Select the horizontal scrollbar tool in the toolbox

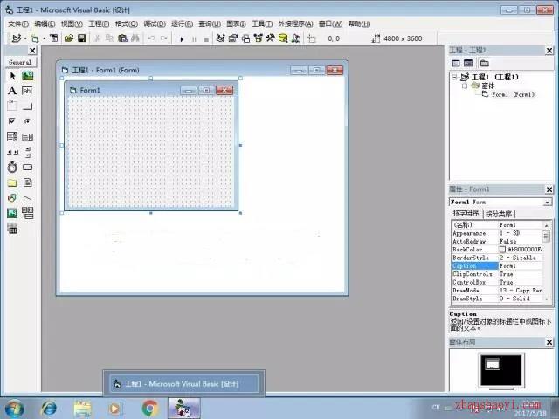(12, 152)
